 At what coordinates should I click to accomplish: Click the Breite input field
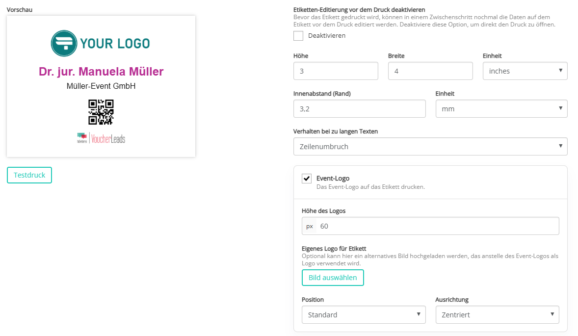point(430,71)
